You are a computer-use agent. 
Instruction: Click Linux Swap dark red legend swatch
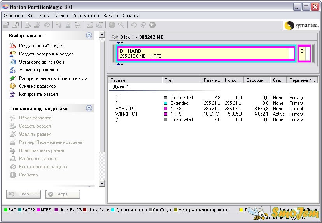point(85,210)
